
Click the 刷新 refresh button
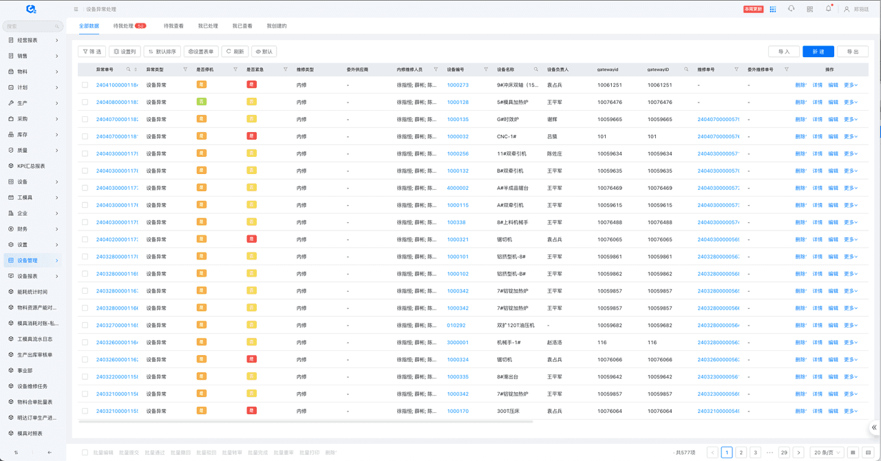[235, 52]
